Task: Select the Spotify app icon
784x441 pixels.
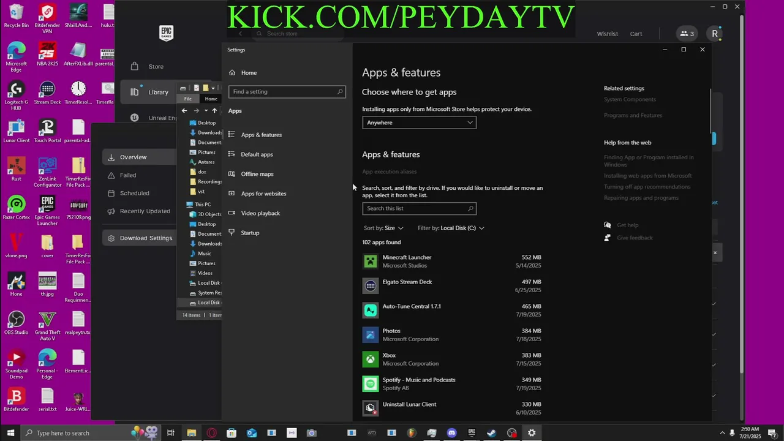Action: 370,384
